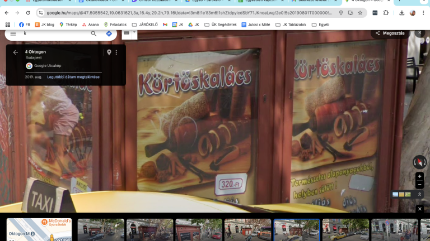The height and width of the screenshot is (241, 430).
Task: Open Chrome three-dot menu
Action: click(x=423, y=13)
